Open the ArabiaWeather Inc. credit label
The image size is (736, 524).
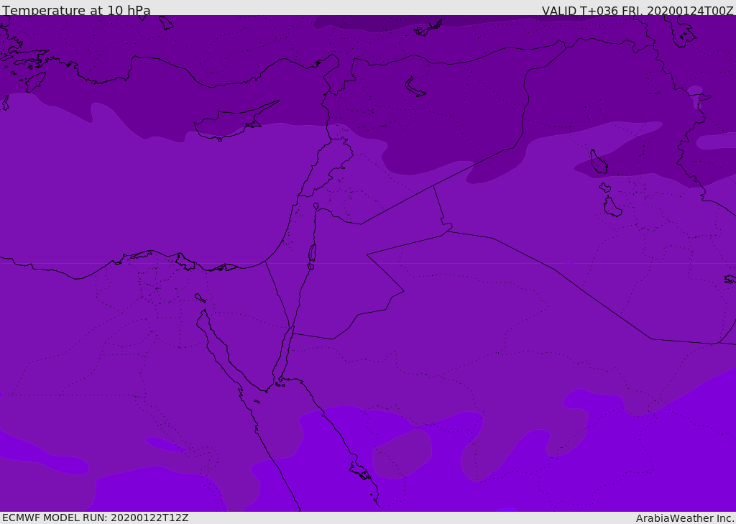(x=685, y=518)
